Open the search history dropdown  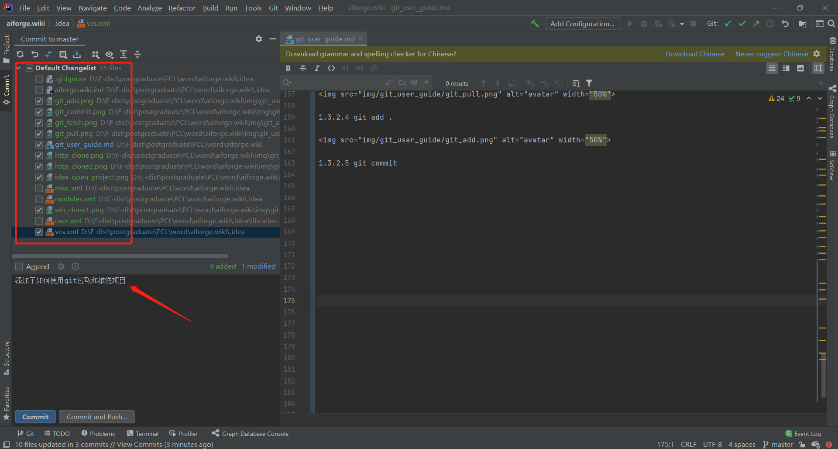pos(287,83)
